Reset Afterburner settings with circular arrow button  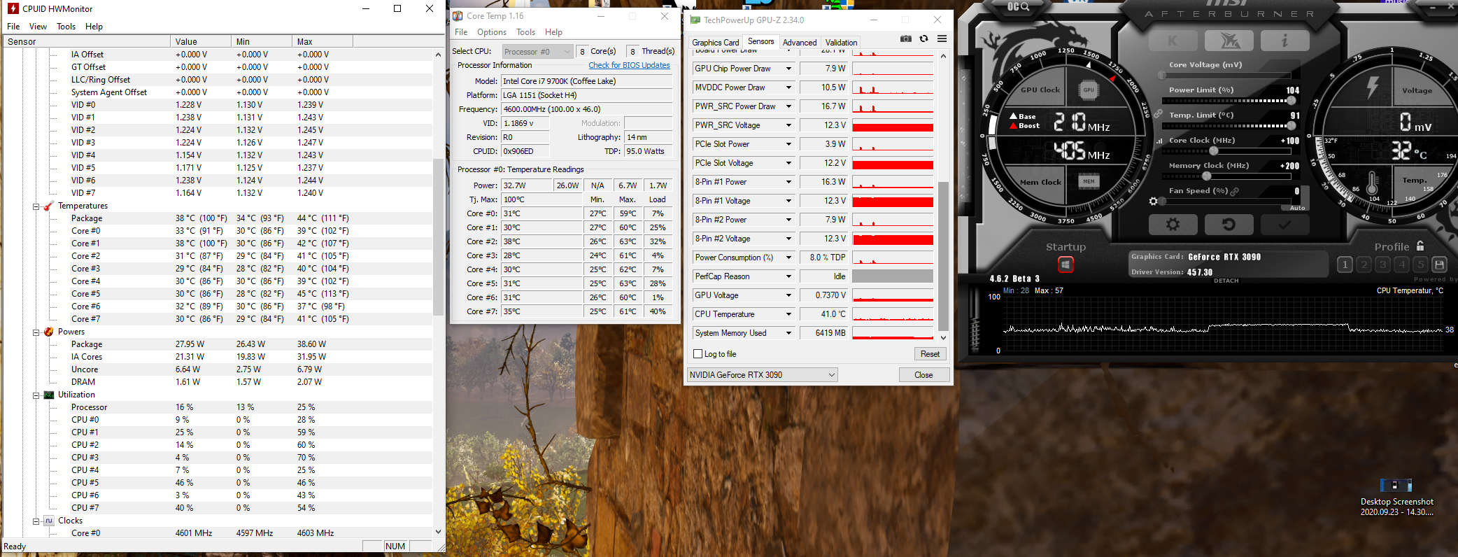[1229, 225]
